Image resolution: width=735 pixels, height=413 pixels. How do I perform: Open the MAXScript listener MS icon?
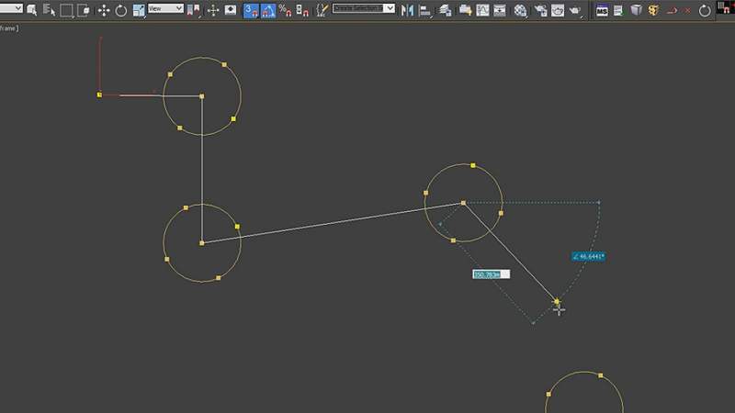click(x=604, y=9)
